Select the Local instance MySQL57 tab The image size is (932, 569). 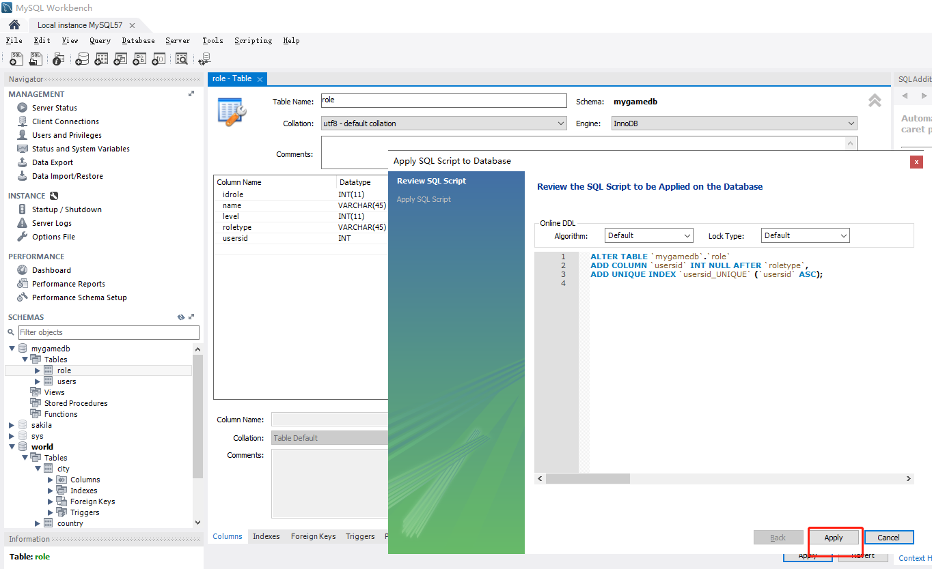(x=80, y=25)
